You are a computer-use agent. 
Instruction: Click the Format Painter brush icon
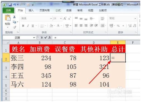14,27
